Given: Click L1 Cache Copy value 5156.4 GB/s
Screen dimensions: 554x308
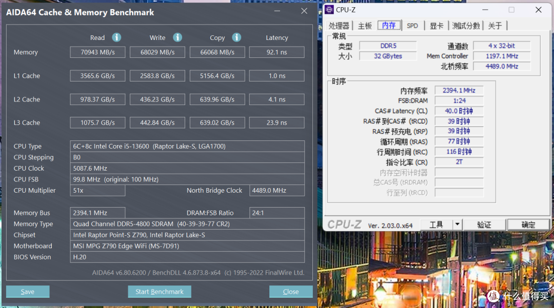Looking at the screenshot, I should 217,76.
